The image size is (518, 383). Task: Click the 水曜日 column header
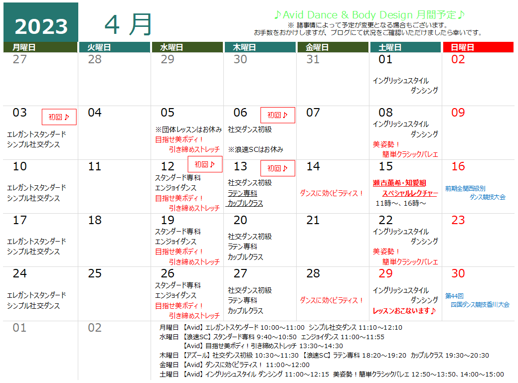tap(187, 47)
